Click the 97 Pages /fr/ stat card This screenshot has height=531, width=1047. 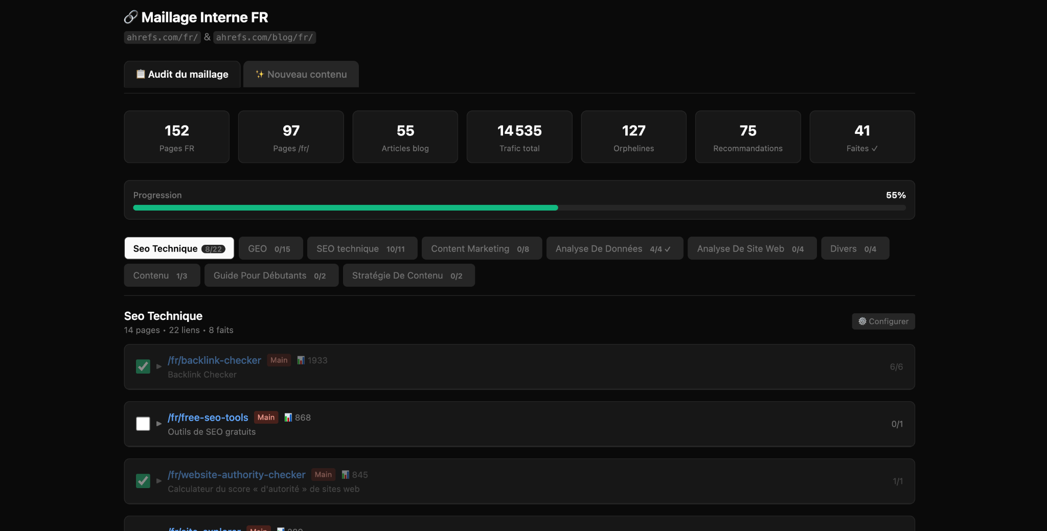click(291, 137)
